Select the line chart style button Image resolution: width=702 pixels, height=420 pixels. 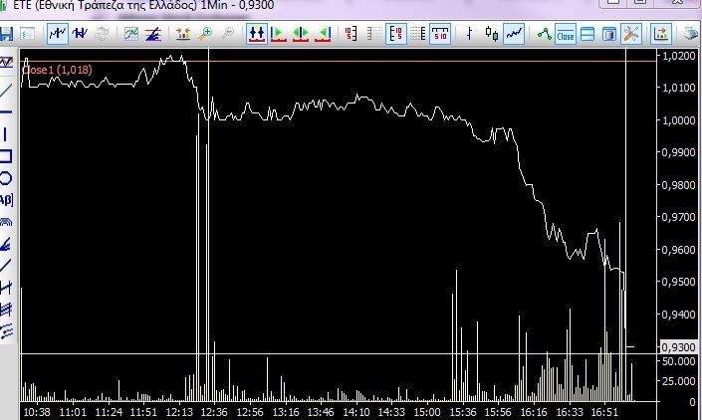click(x=514, y=34)
